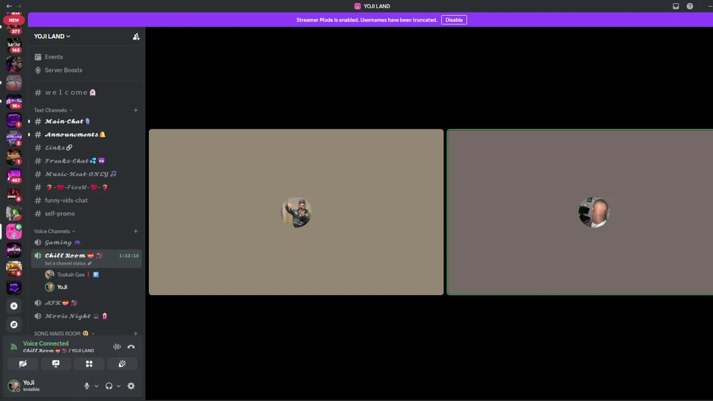Image resolution: width=713 pixels, height=401 pixels.
Task: Open the Inbox icon
Action: pos(676,6)
